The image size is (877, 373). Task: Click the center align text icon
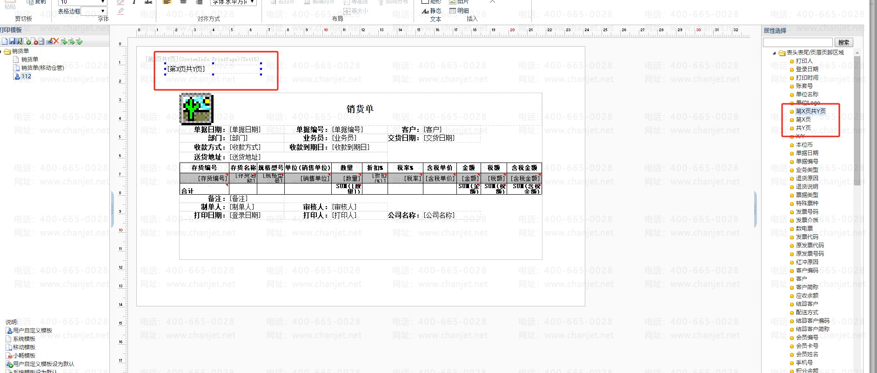tap(183, 2)
